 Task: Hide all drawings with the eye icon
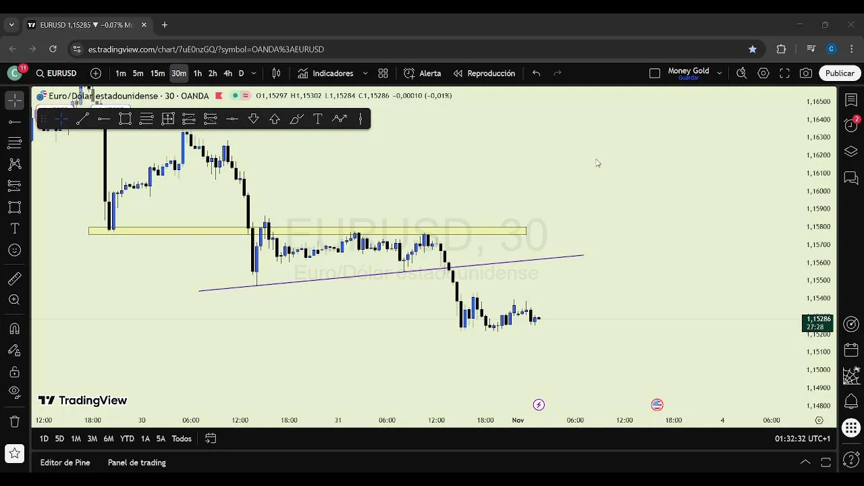point(14,392)
